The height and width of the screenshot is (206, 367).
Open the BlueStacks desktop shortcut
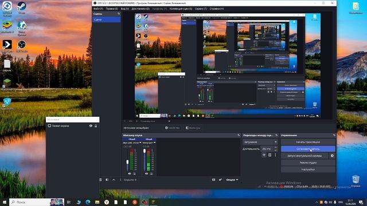point(7,27)
